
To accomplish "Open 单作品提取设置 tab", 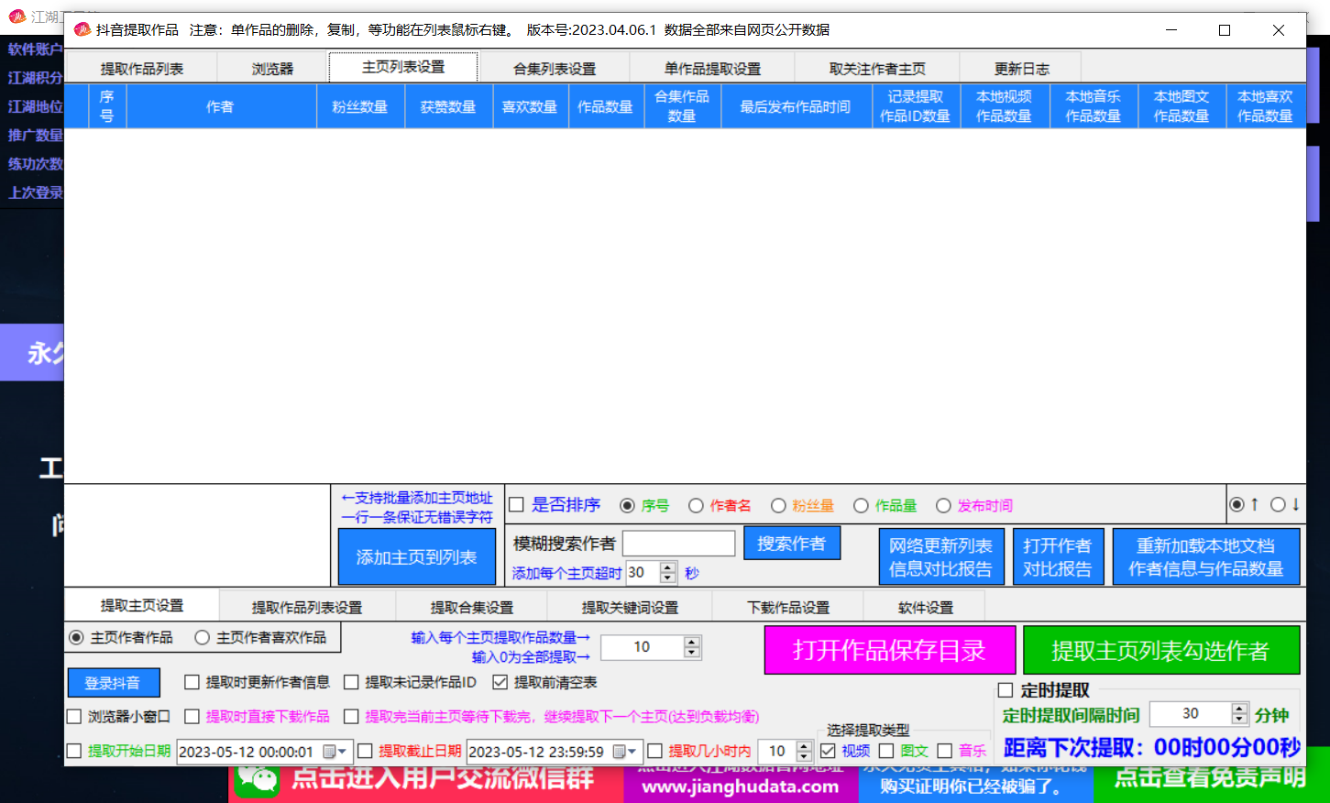I will click(712, 69).
